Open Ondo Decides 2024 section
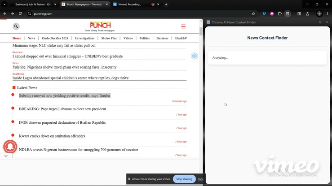This screenshot has height=186, width=332. pos(55,38)
